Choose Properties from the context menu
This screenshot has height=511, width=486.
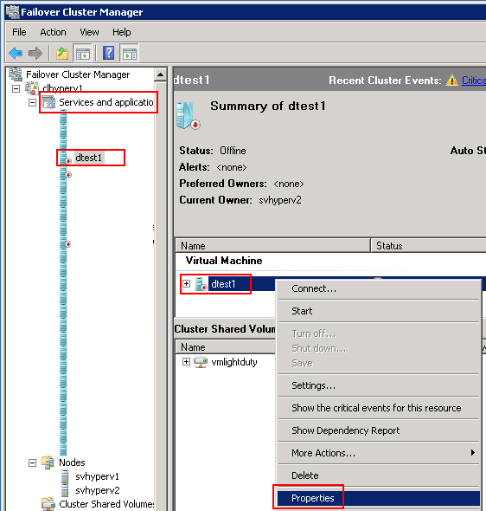[378, 498]
